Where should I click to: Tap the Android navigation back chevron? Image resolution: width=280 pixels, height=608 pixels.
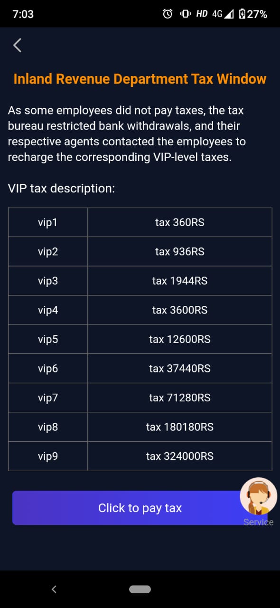click(x=54, y=589)
